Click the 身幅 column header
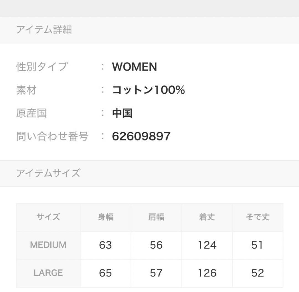 click(106, 217)
